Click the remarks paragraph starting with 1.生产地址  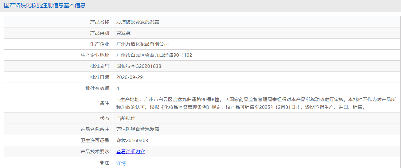[256, 104]
